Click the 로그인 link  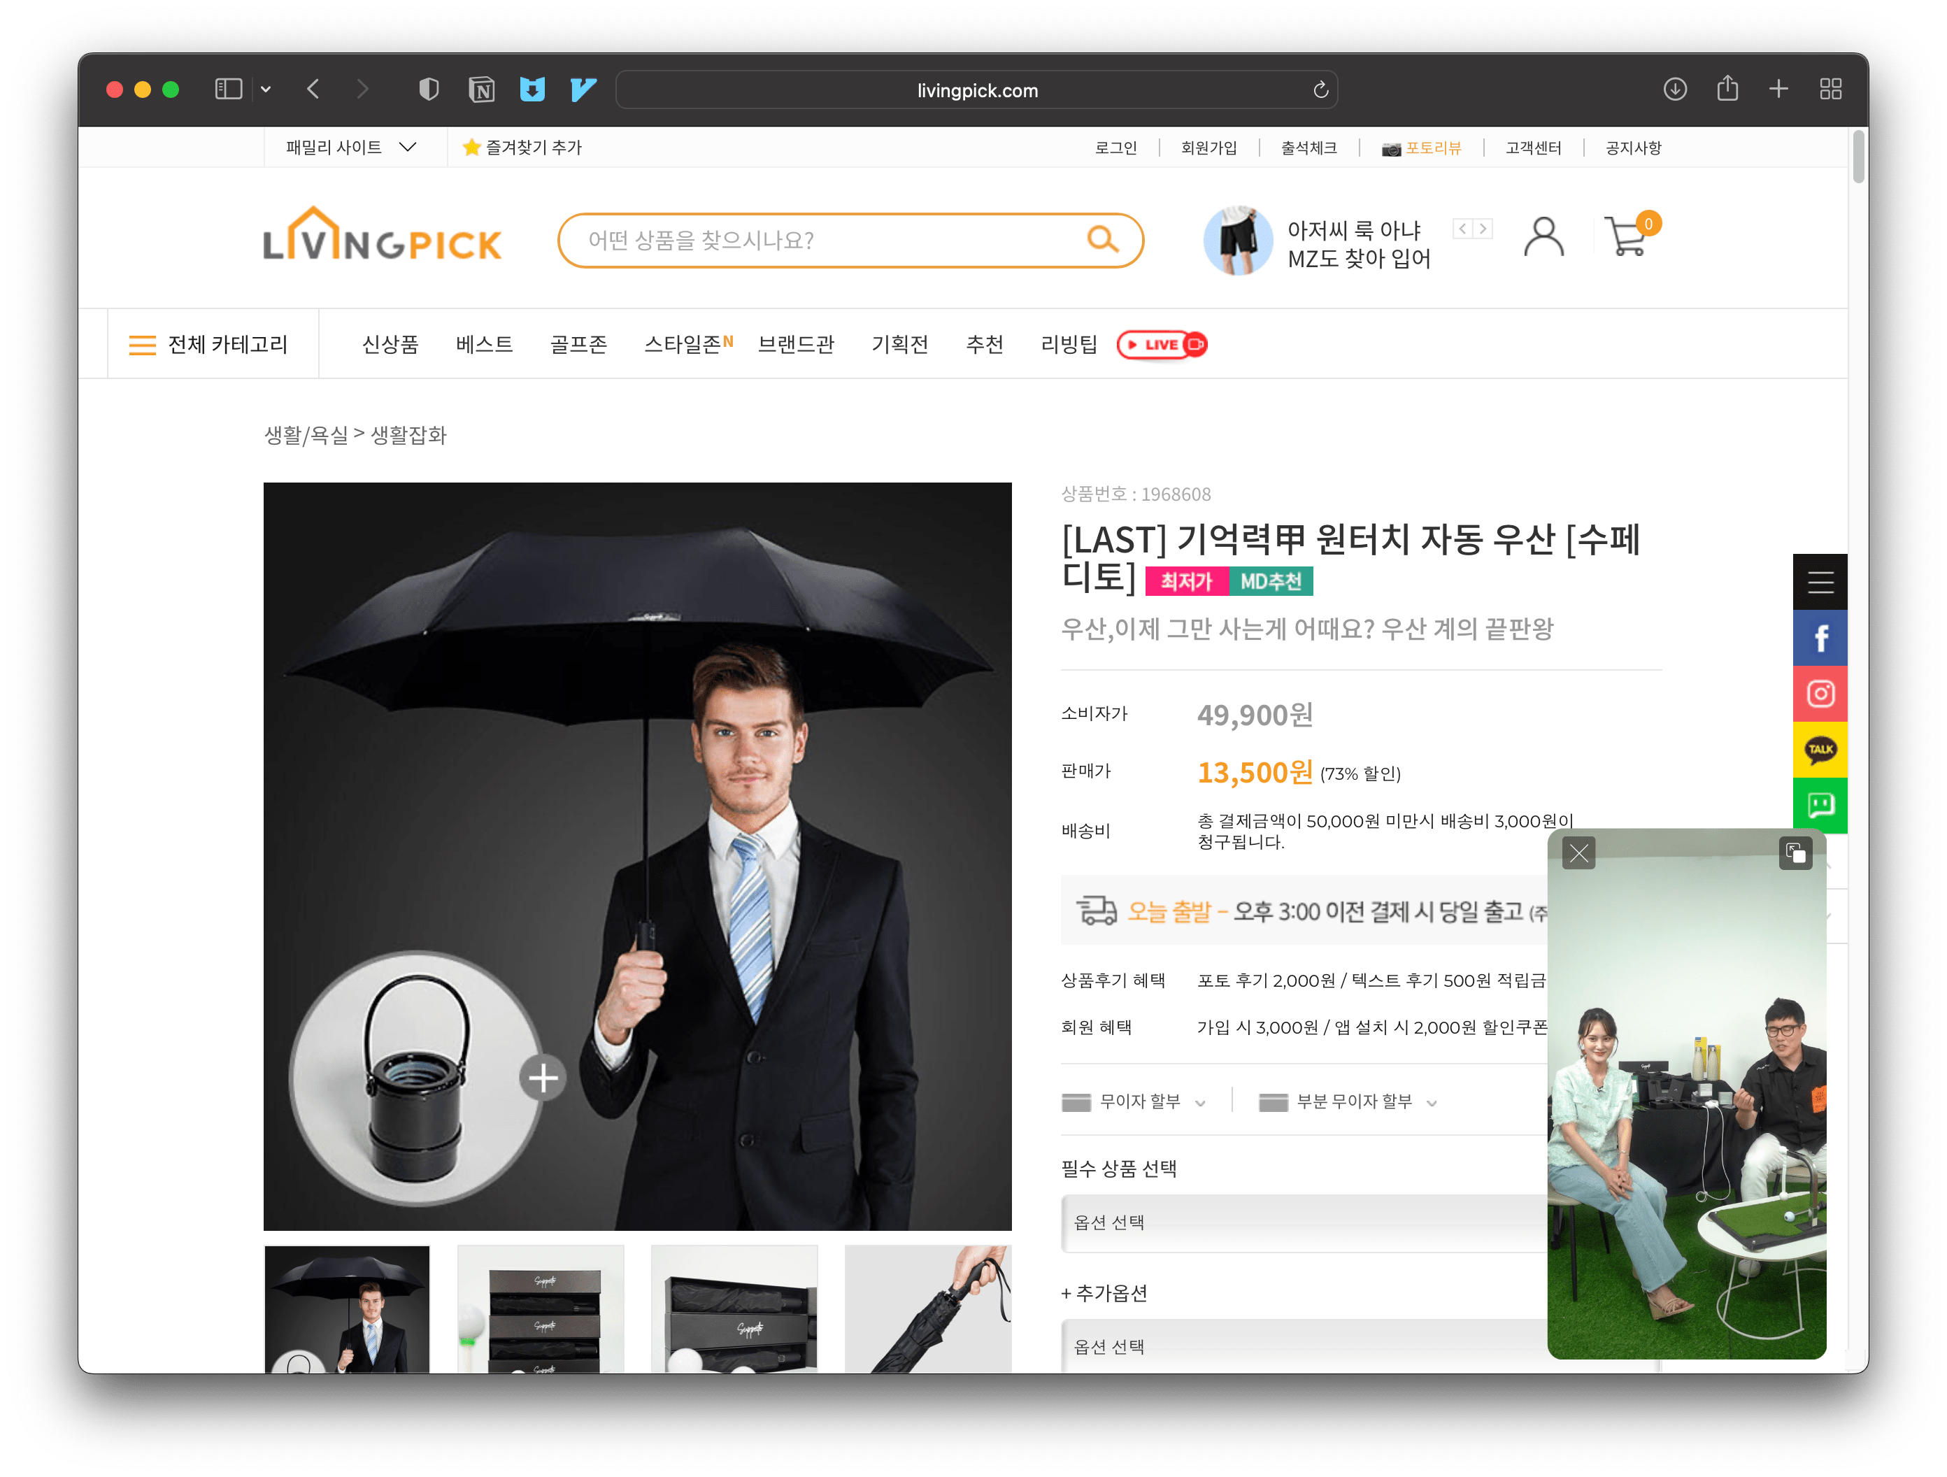[1115, 148]
